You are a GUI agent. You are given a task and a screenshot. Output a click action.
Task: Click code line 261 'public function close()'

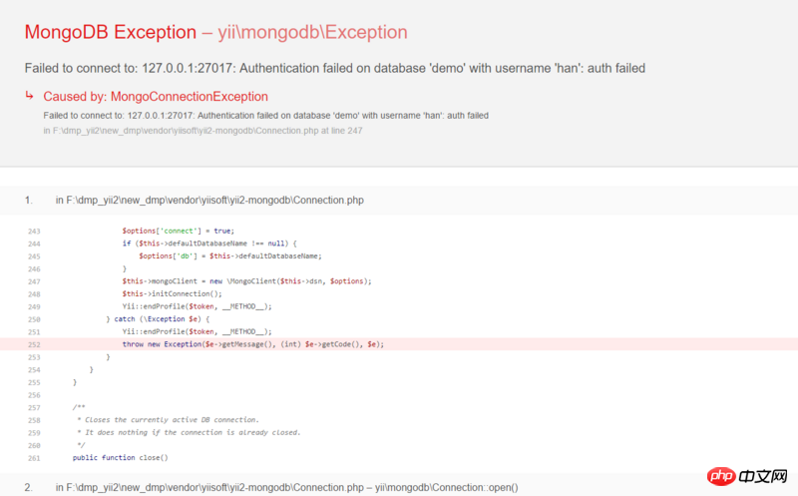120,458
